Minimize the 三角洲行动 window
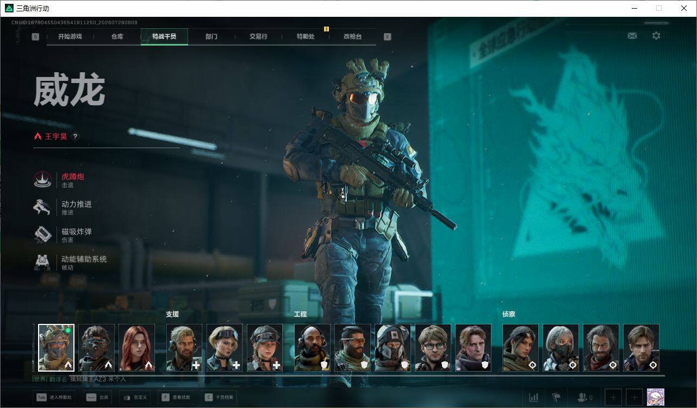 [x=634, y=8]
